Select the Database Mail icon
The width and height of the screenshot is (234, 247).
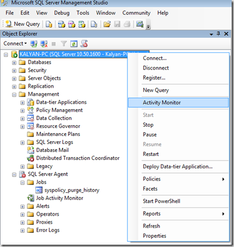[x=31, y=150]
